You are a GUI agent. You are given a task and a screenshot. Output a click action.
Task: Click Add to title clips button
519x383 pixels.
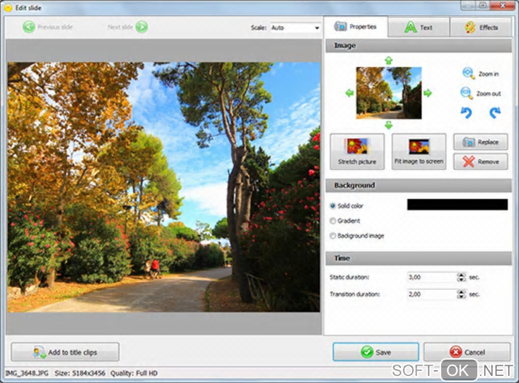[65, 352]
